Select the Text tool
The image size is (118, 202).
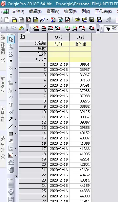point(11,104)
